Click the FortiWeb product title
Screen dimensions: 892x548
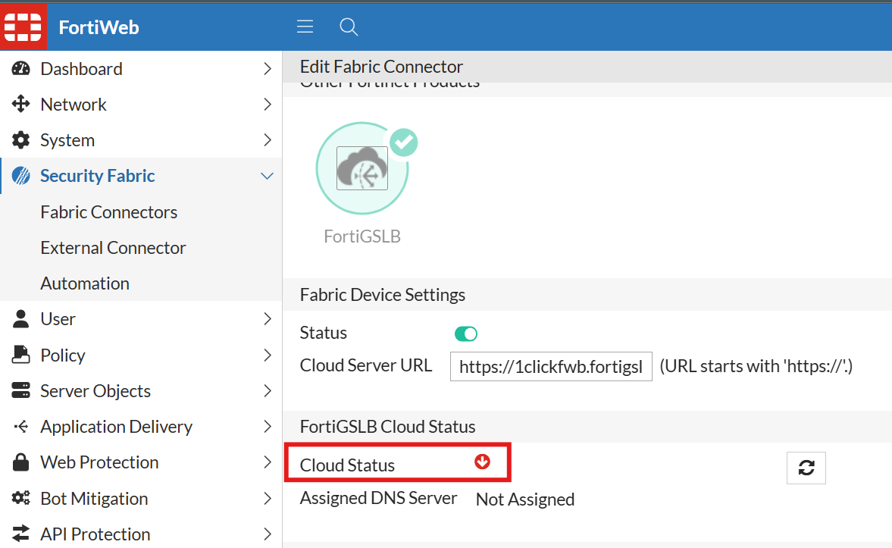pyautogui.click(x=99, y=27)
